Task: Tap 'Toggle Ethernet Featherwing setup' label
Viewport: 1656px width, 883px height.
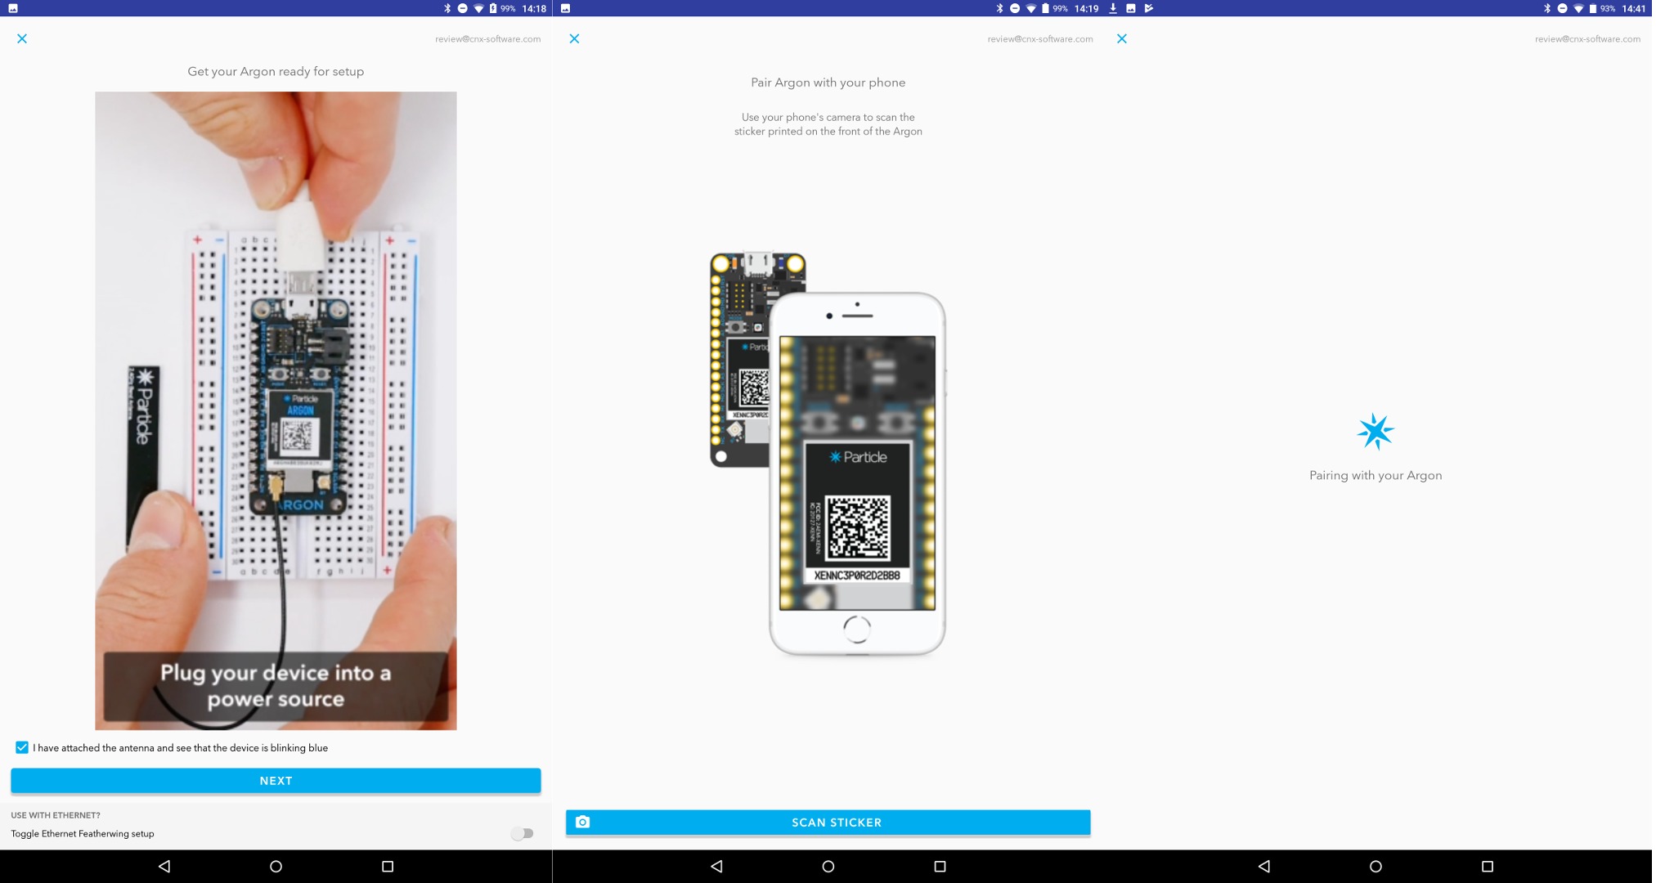Action: (x=83, y=834)
